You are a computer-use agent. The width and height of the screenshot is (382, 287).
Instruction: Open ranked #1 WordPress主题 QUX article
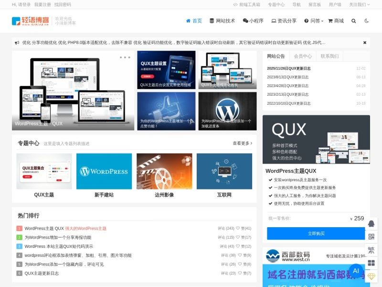65,229
